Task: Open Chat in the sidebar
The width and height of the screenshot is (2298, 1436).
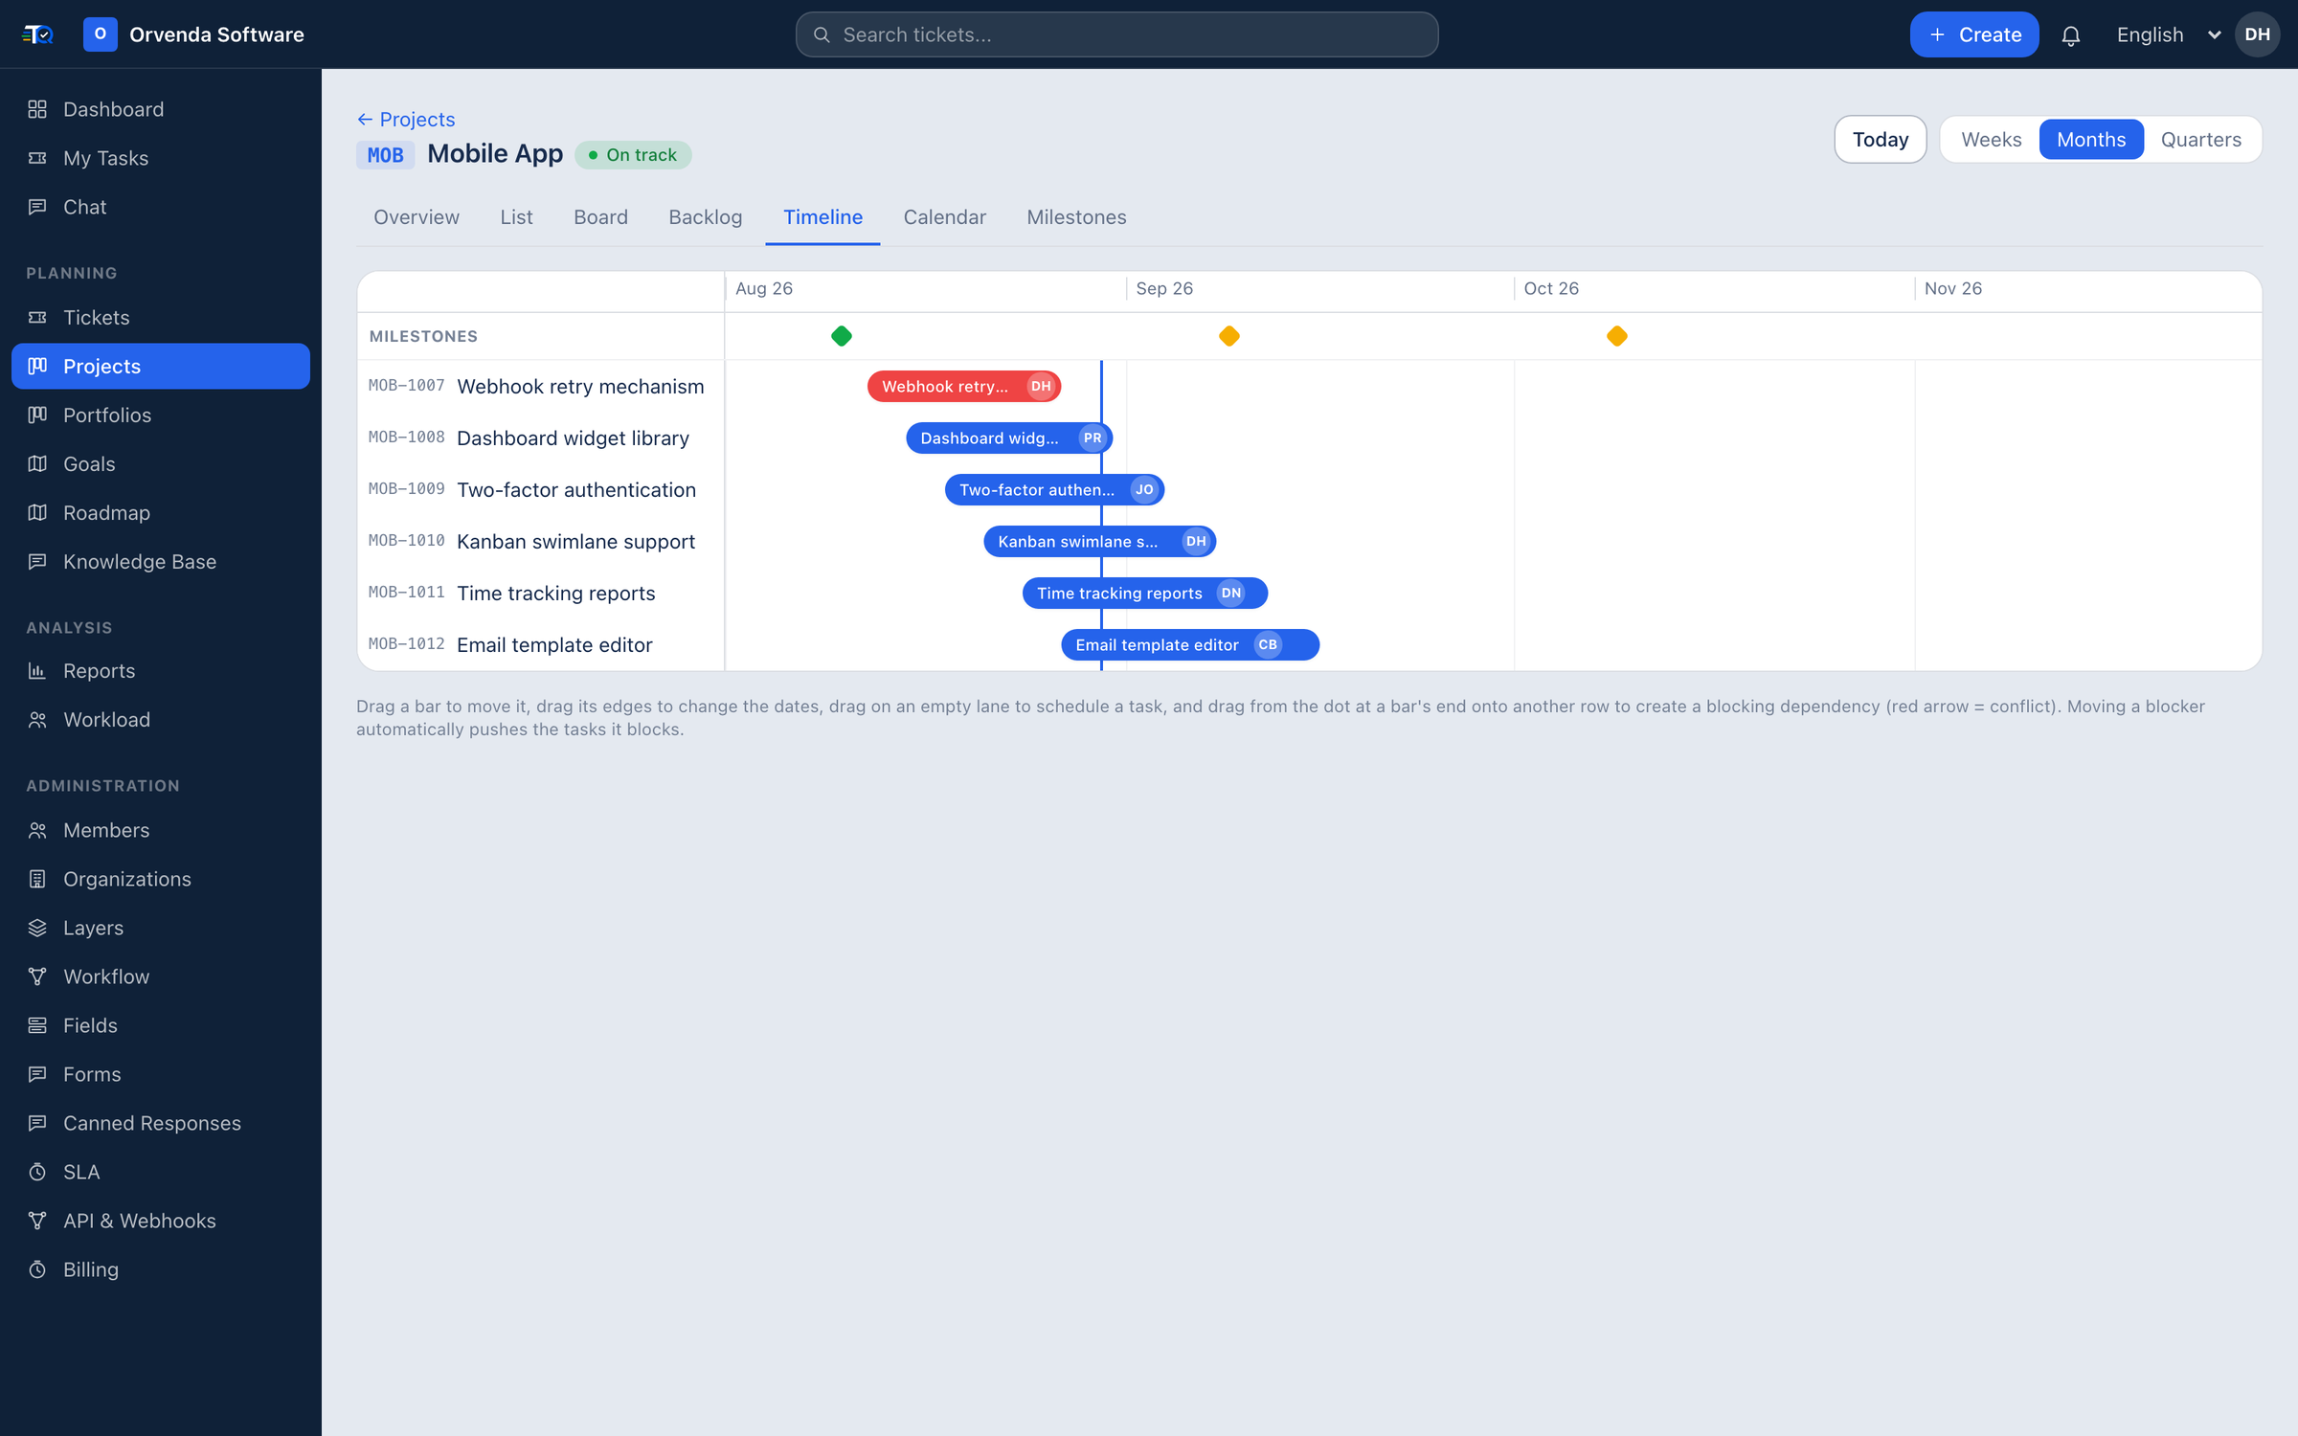Action: 161,207
